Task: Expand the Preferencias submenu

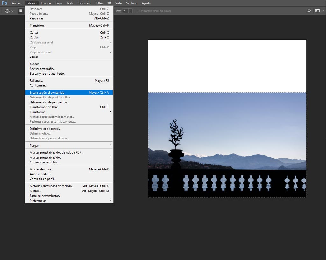Action: click(x=69, y=201)
